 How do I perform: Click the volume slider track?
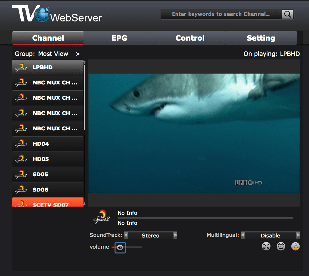tap(134, 247)
